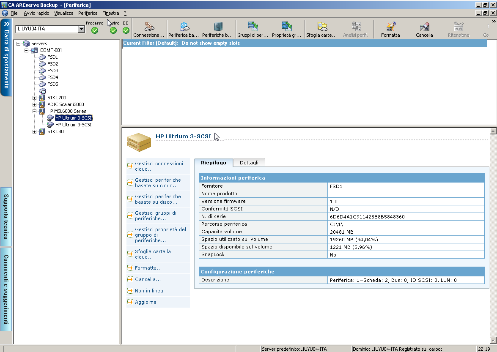Open the LIUYU04-ITA server dropdown

point(82,29)
